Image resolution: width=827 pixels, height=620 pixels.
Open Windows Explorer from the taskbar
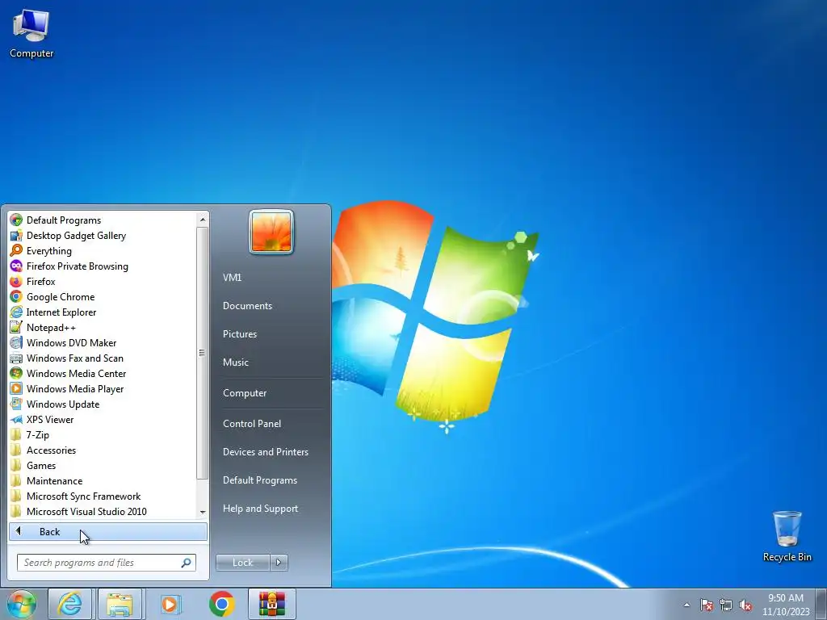click(120, 604)
